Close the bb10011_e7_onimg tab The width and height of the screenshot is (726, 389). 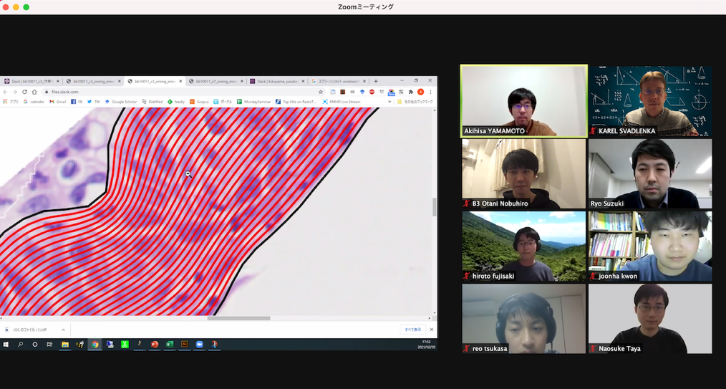point(242,81)
